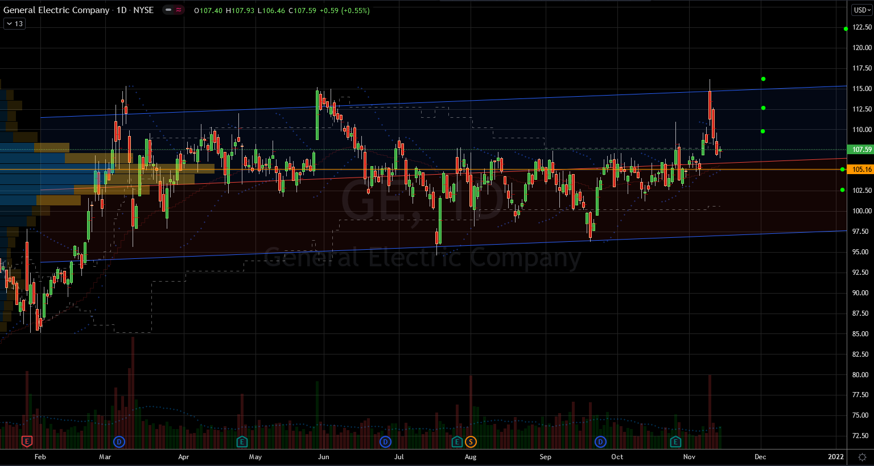874x466 pixels.
Task: Click the General Electric Company symbol title
Action: pos(56,10)
